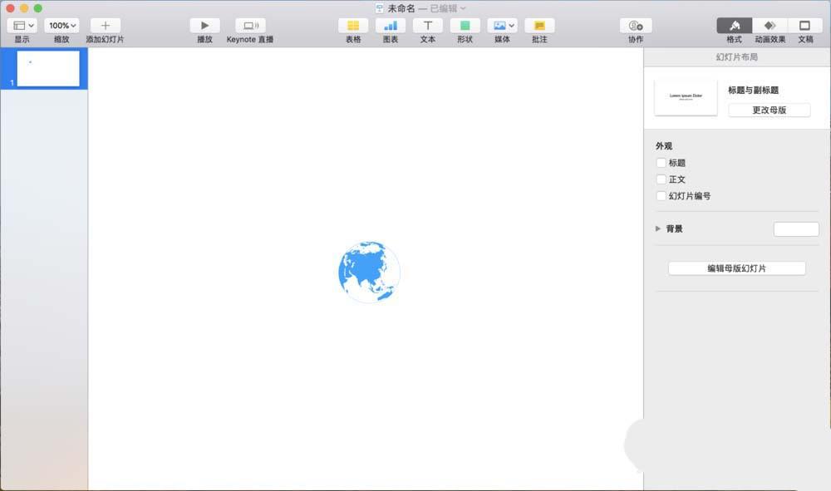This screenshot has height=491, width=831.
Task: Open the chart tool via the 图表 icon
Action: (391, 25)
